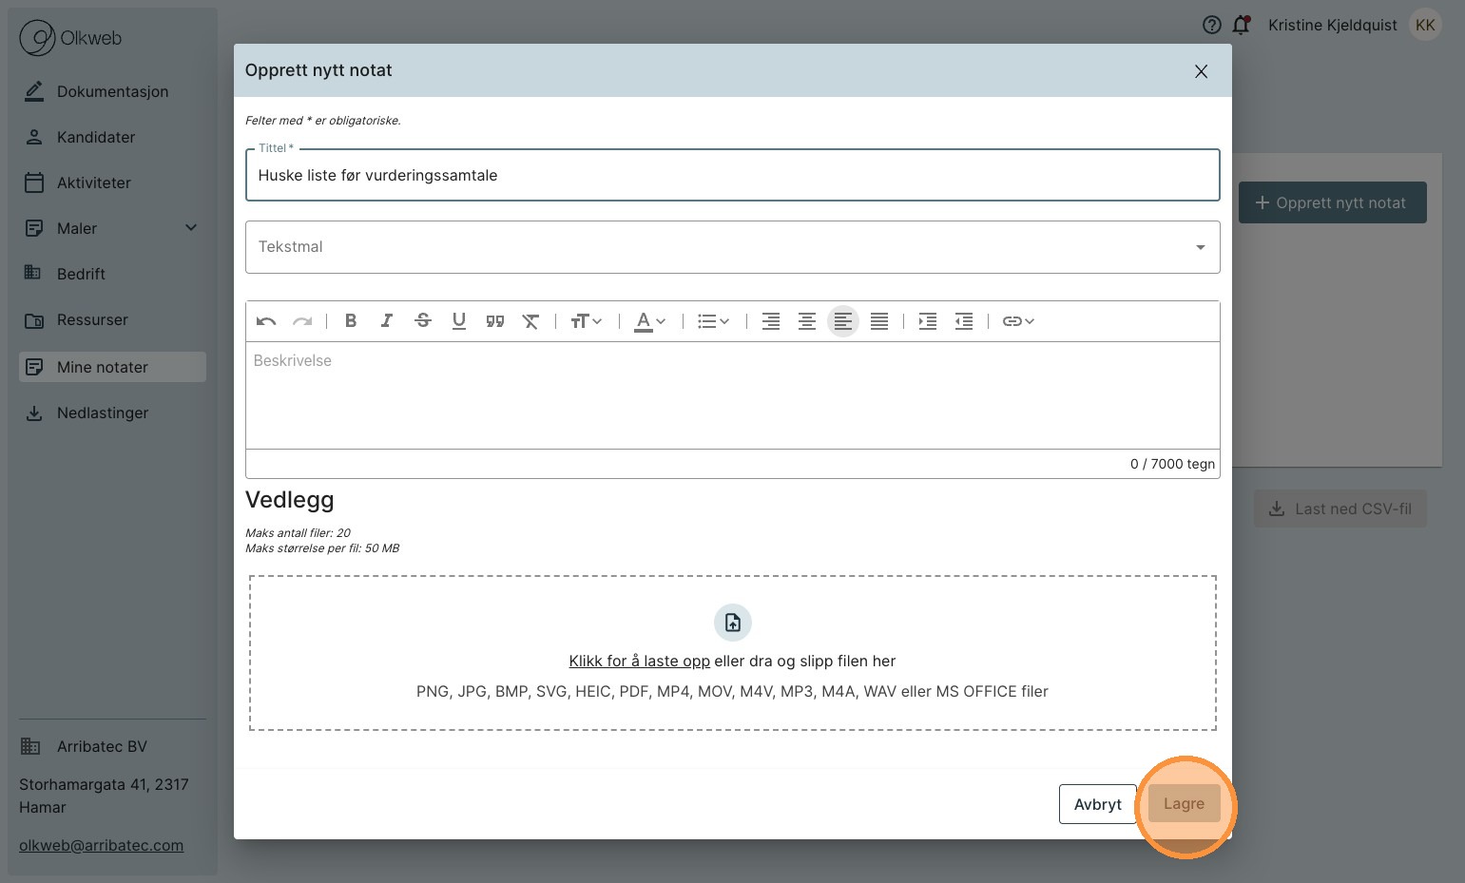Screen dimensions: 1465x883
Task: Apply underline formatting
Action: 459,321
